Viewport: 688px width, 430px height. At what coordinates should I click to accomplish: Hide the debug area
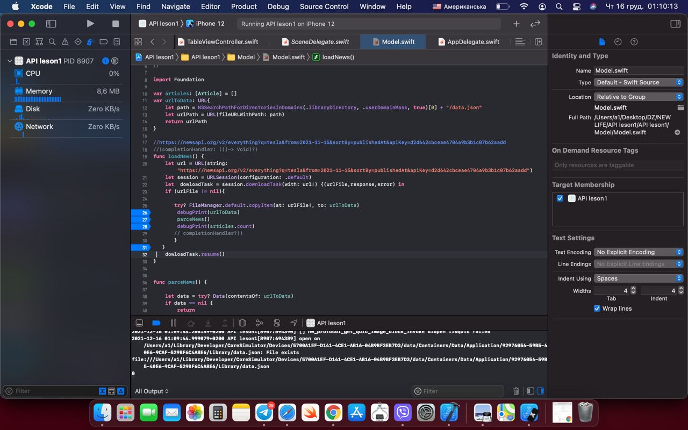point(139,323)
